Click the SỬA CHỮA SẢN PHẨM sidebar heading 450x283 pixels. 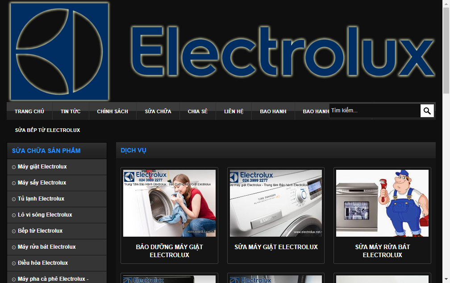46,151
